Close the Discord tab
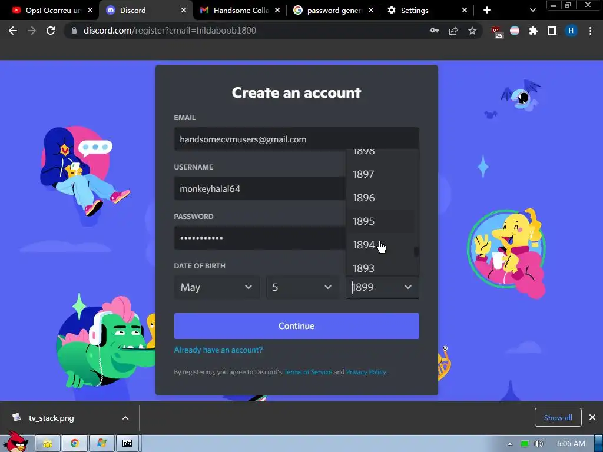 pos(184,11)
